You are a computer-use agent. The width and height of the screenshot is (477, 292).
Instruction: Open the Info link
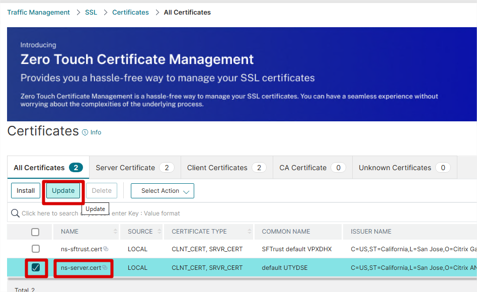click(96, 132)
